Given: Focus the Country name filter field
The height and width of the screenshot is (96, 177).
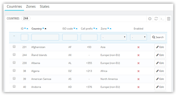Looking at the screenshot, I should (45, 37).
